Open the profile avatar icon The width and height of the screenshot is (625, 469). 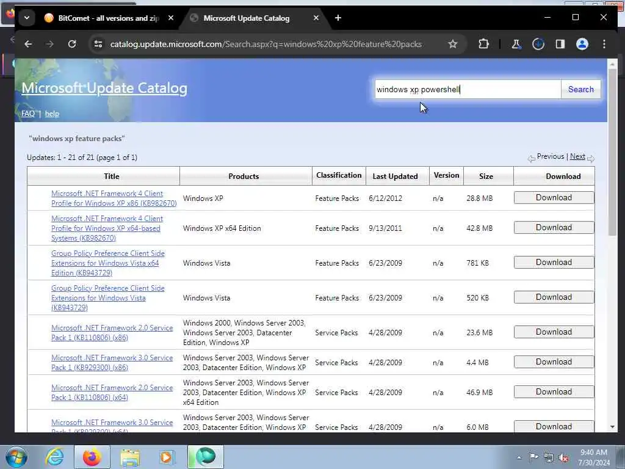[582, 44]
